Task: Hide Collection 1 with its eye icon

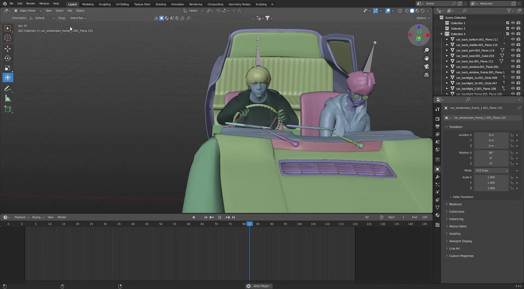Action: pos(513,23)
